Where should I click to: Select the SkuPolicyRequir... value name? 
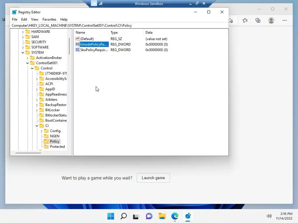94,50
